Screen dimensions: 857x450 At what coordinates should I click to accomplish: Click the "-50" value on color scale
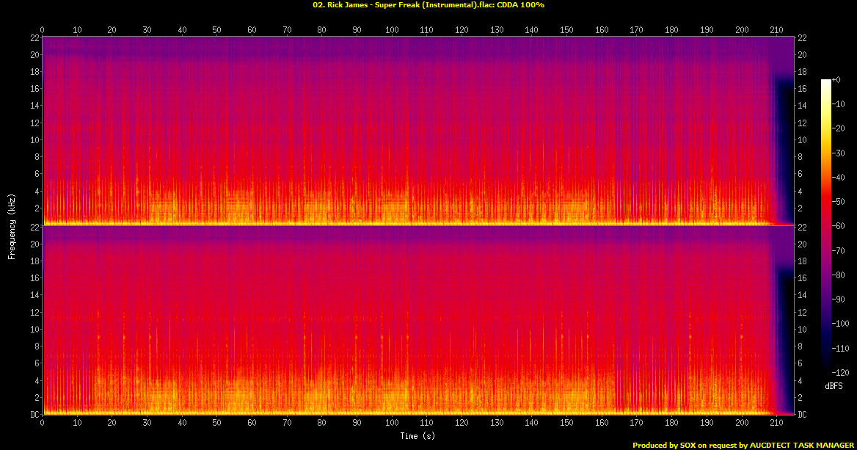click(839, 202)
